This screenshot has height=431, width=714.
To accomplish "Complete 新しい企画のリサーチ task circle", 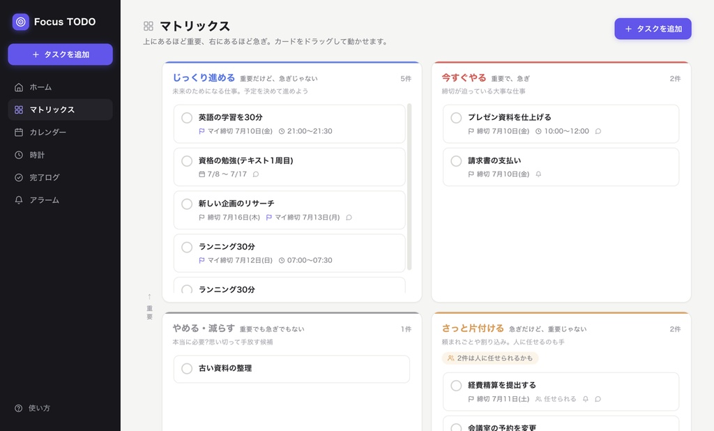I will click(x=187, y=204).
